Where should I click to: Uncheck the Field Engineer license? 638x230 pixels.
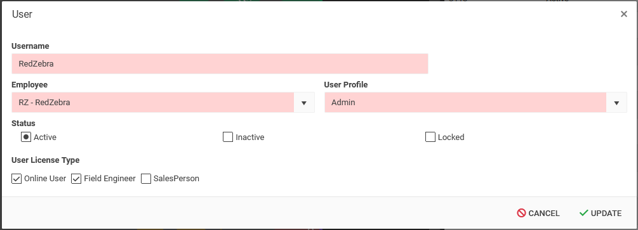tap(76, 179)
